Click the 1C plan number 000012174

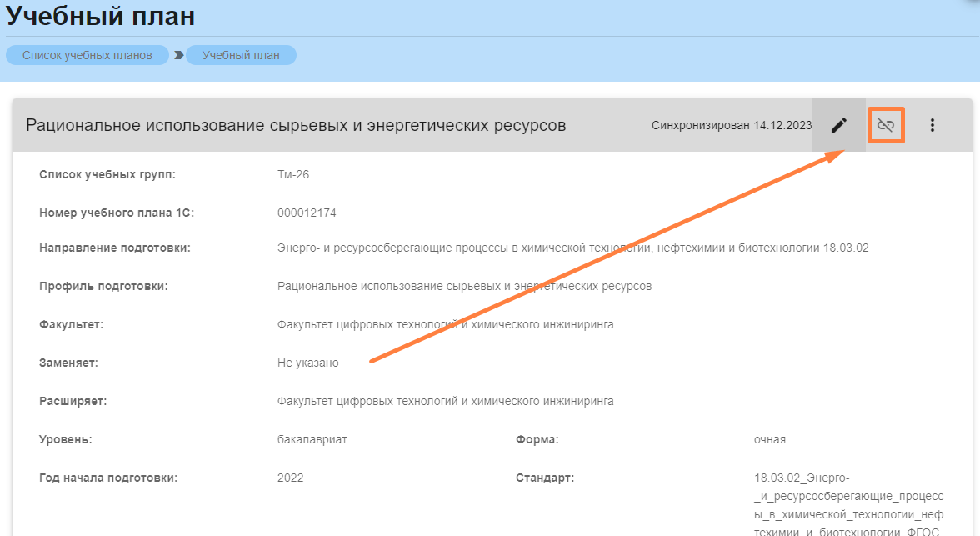tap(307, 213)
